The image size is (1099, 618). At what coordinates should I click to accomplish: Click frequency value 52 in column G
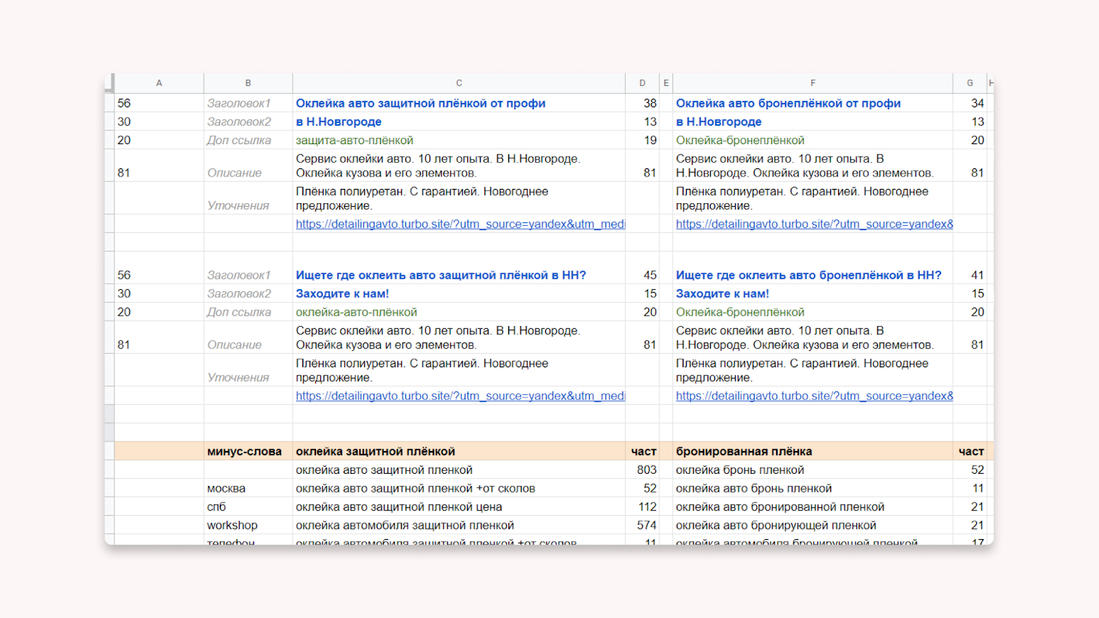pyautogui.click(x=977, y=470)
